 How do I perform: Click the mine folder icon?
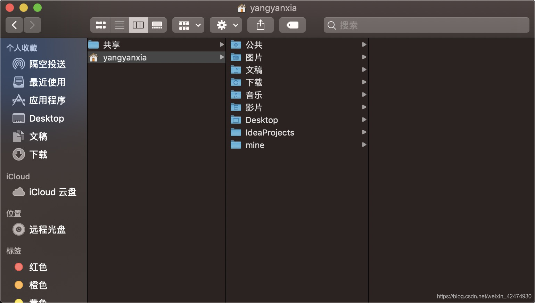pos(236,145)
